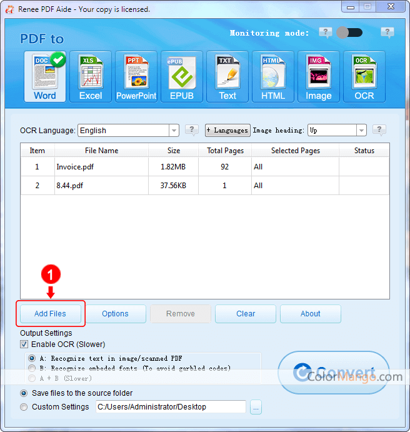Click the Status column header
This screenshot has width=410, height=432.
(x=364, y=151)
